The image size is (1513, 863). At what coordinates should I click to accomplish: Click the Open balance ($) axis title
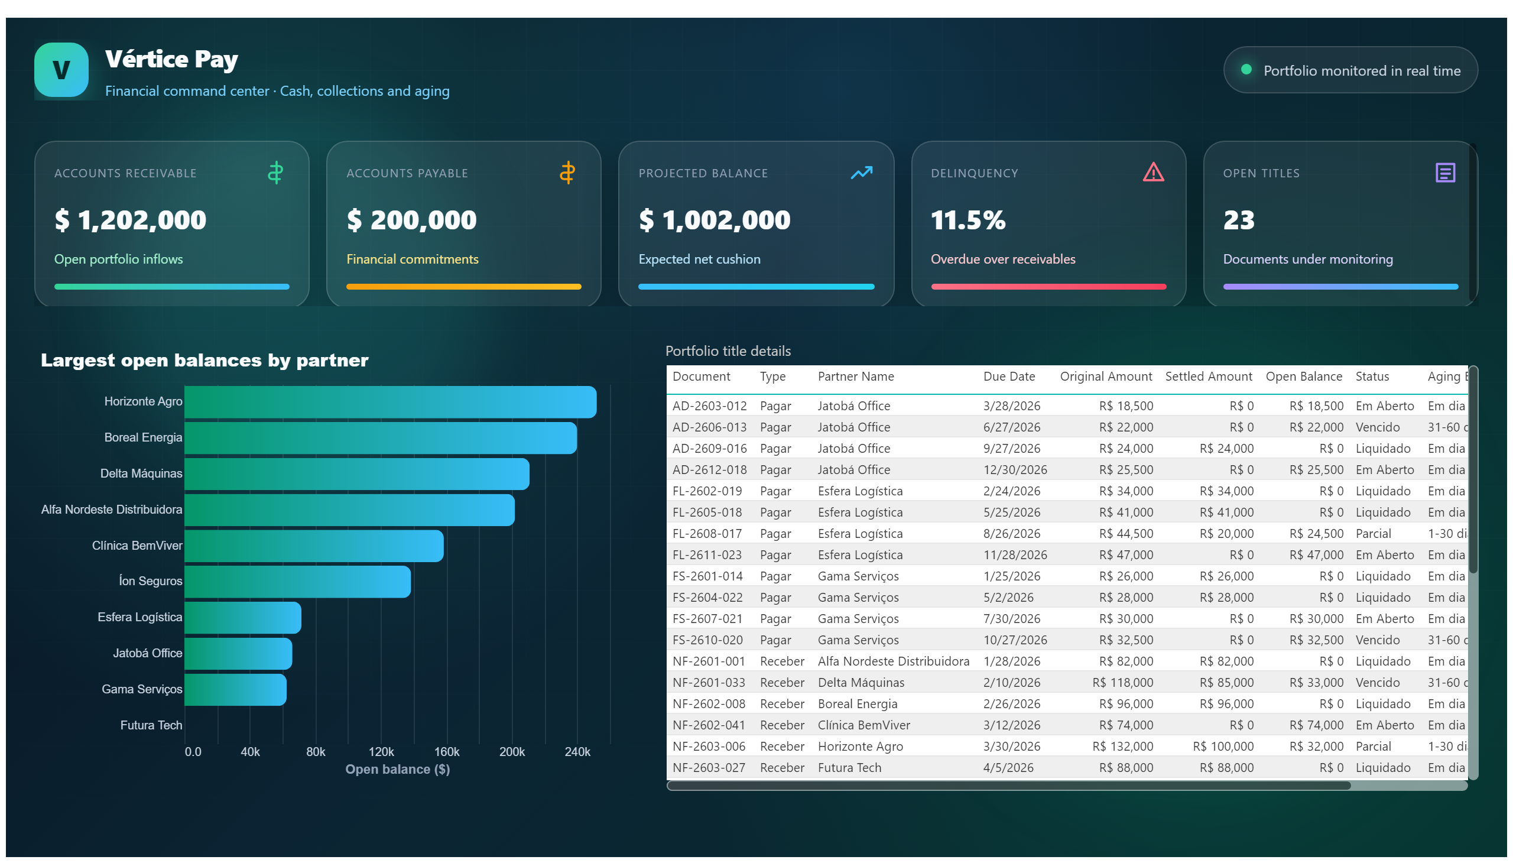click(397, 770)
